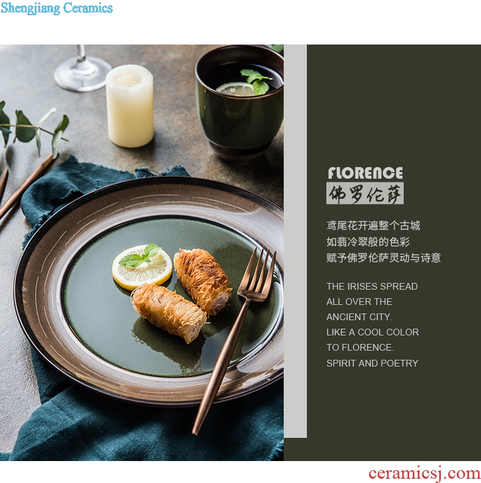The height and width of the screenshot is (483, 481).
Task: Click the Shengjiang Ceramics header text
Action: [57, 9]
